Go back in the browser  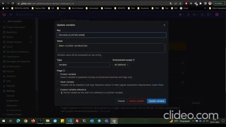coord(3,3)
